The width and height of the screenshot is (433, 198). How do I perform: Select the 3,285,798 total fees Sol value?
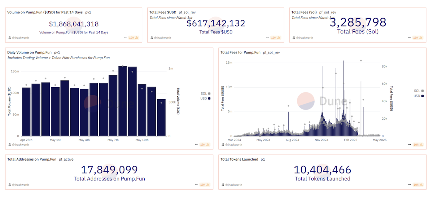358,22
